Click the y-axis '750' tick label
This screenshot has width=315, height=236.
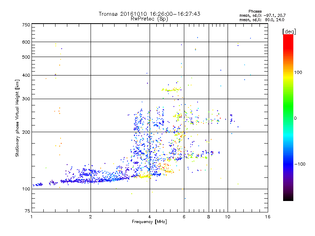click(x=26, y=25)
